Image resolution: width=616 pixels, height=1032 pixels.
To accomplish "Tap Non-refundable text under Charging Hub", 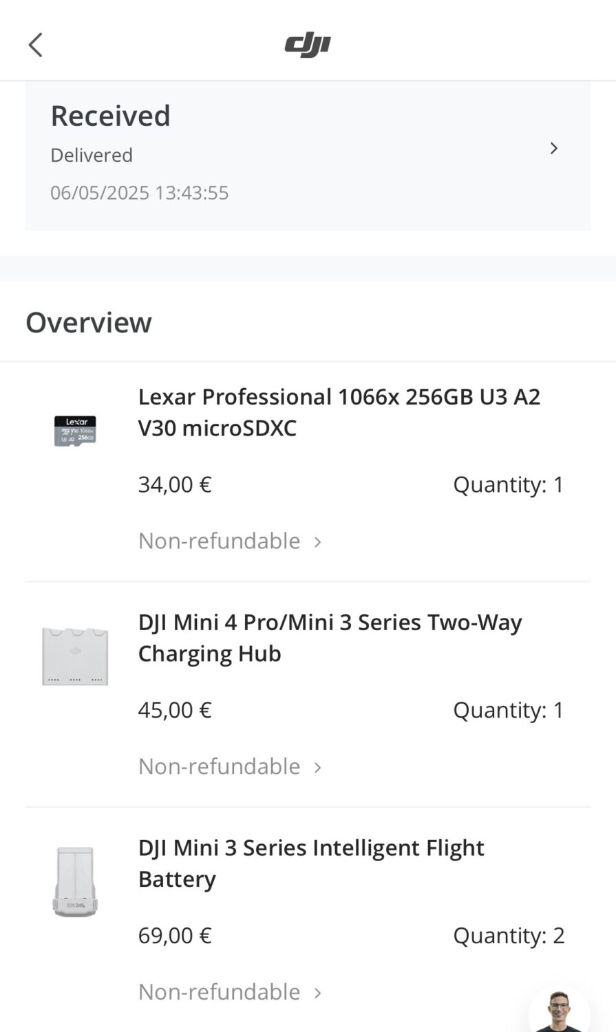I will click(220, 766).
